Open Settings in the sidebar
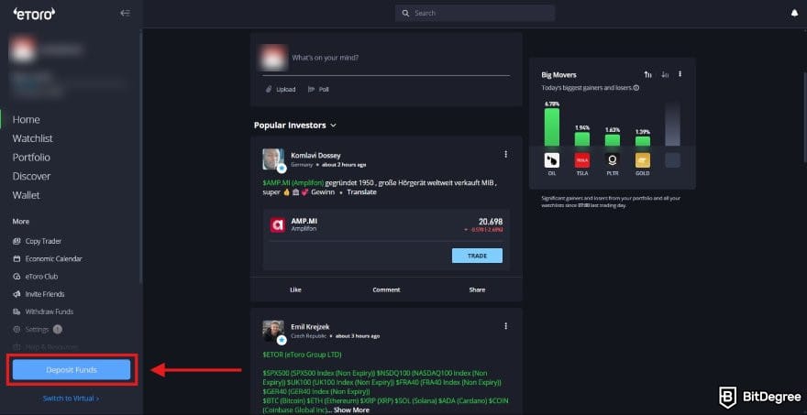The height and width of the screenshot is (415, 807). (x=37, y=330)
